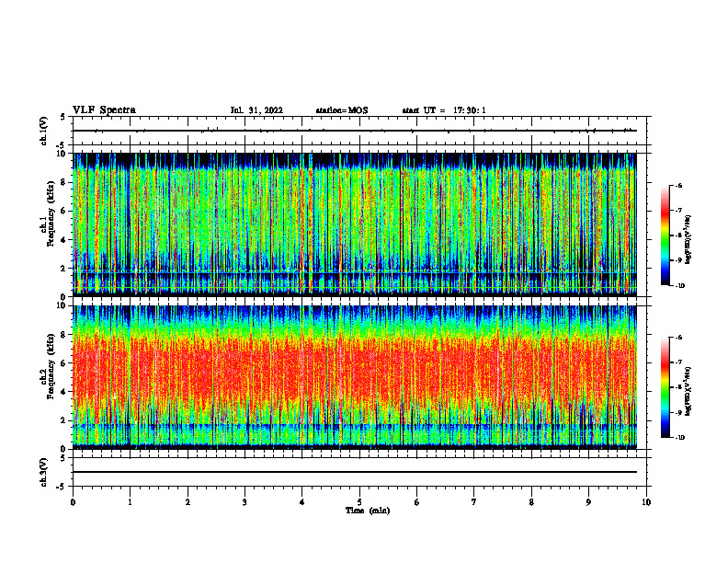Image resolution: width=728 pixels, height=563 pixels.
Task: Click the 8 kHz tick on ch.1 frequency axis
Action: point(64,182)
